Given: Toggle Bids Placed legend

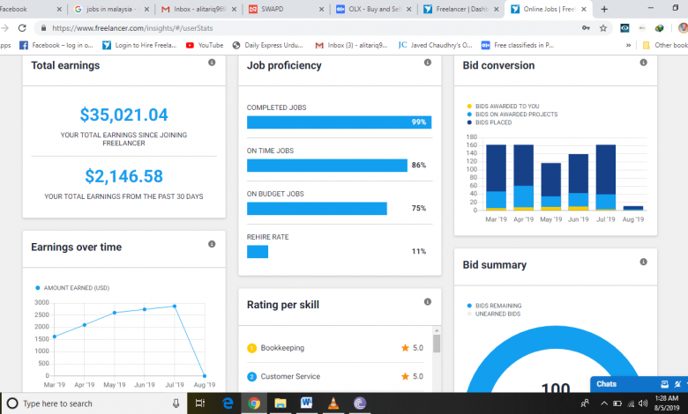Looking at the screenshot, I should click(x=490, y=122).
